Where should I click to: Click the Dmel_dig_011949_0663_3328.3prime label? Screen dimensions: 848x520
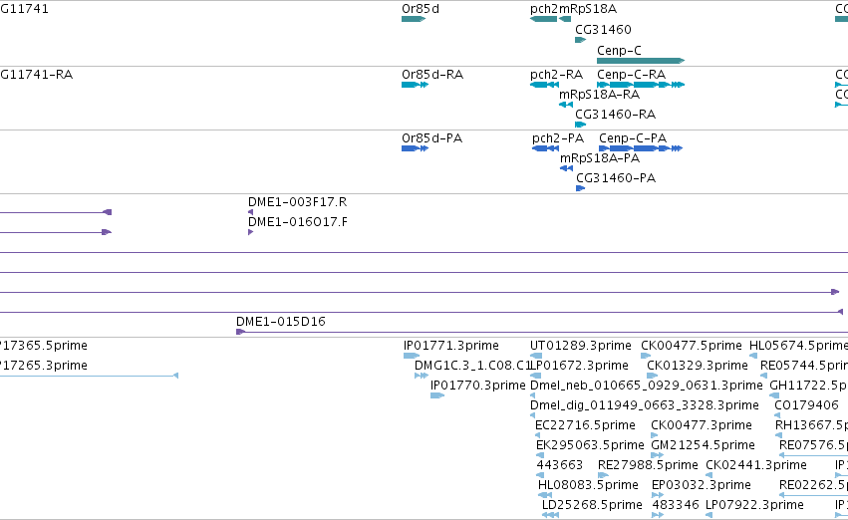click(645, 405)
